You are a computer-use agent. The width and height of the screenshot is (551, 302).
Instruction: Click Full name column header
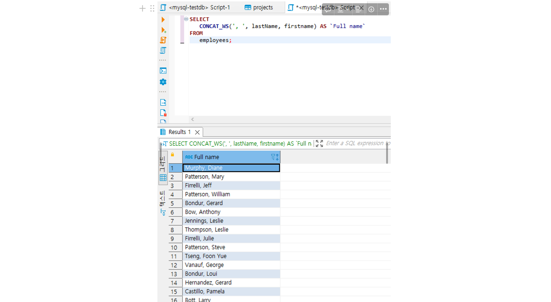(x=231, y=157)
